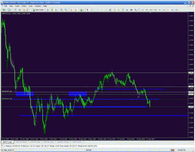Select the trendline tool
Image resolution: width=195 pixels, height=152 pixels.
coord(106,10)
